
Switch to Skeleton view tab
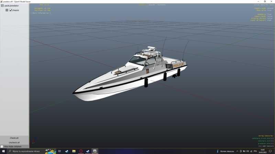click(161, 5)
